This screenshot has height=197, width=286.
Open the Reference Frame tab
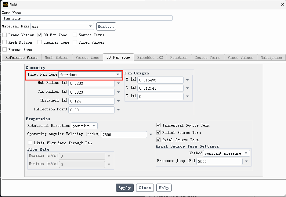click(21, 57)
